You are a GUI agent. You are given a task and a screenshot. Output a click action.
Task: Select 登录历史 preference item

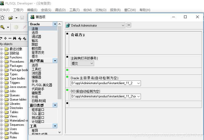pyautogui.click(x=38, y=52)
